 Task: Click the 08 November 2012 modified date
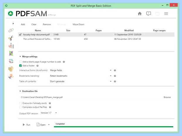pyautogui.click(x=128, y=39)
